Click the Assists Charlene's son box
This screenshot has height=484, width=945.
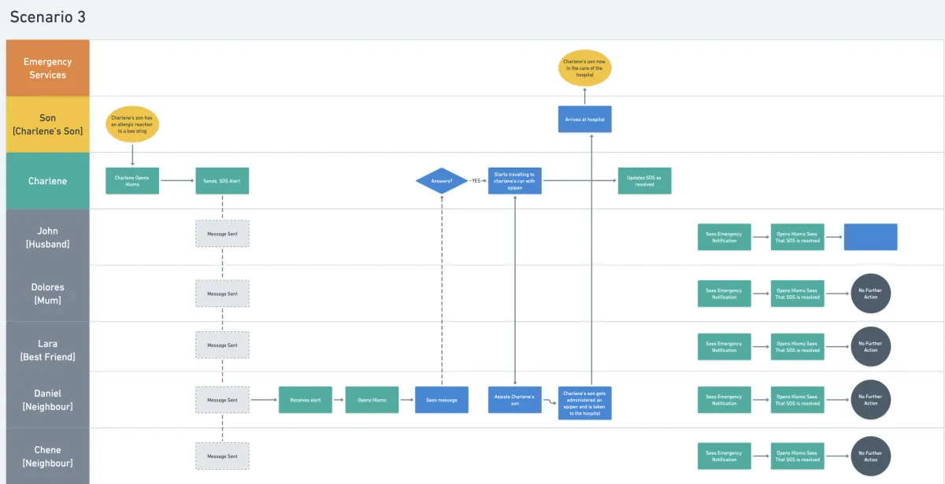(x=515, y=400)
